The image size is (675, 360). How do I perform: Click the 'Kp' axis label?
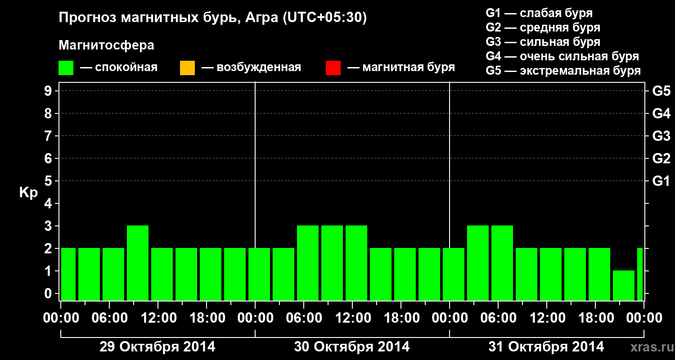coord(28,192)
